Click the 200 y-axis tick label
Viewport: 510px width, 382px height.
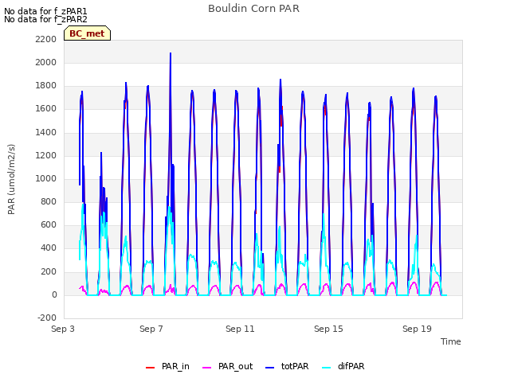pyautogui.click(x=49, y=271)
